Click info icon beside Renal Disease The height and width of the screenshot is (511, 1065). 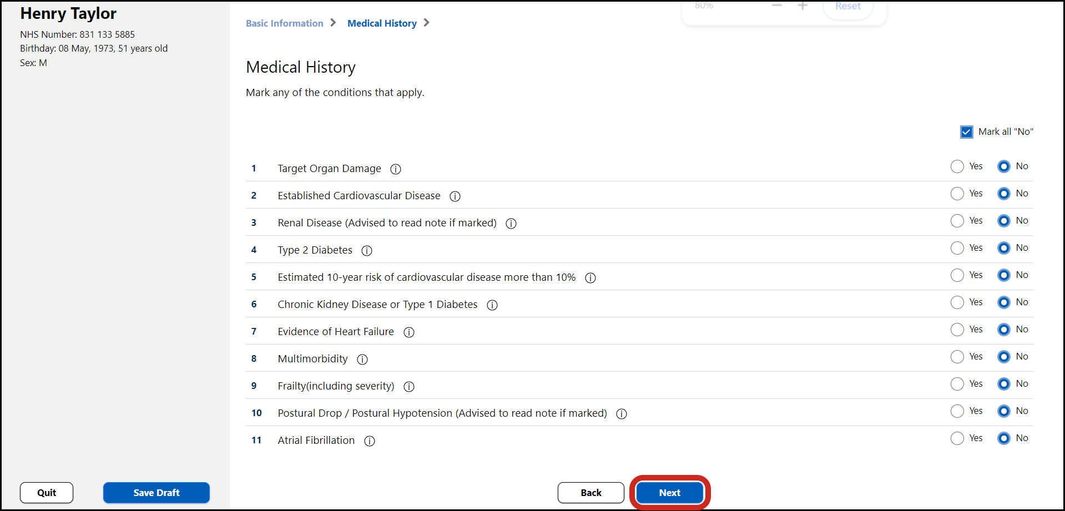(x=511, y=224)
